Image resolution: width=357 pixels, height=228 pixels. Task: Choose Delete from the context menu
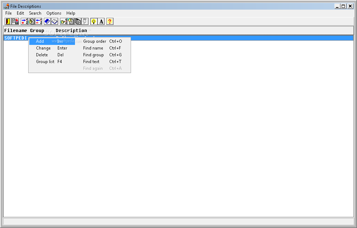52,55
